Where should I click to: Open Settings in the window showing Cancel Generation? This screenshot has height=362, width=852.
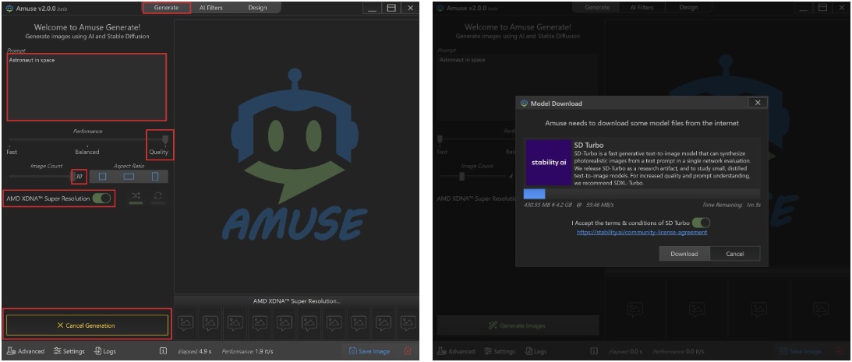pos(69,351)
